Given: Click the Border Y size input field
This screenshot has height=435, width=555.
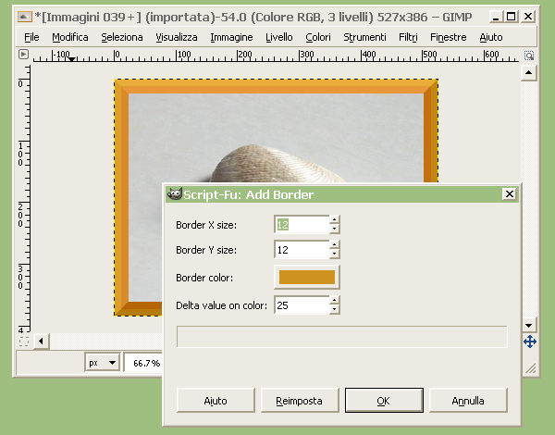Looking at the screenshot, I should point(301,250).
